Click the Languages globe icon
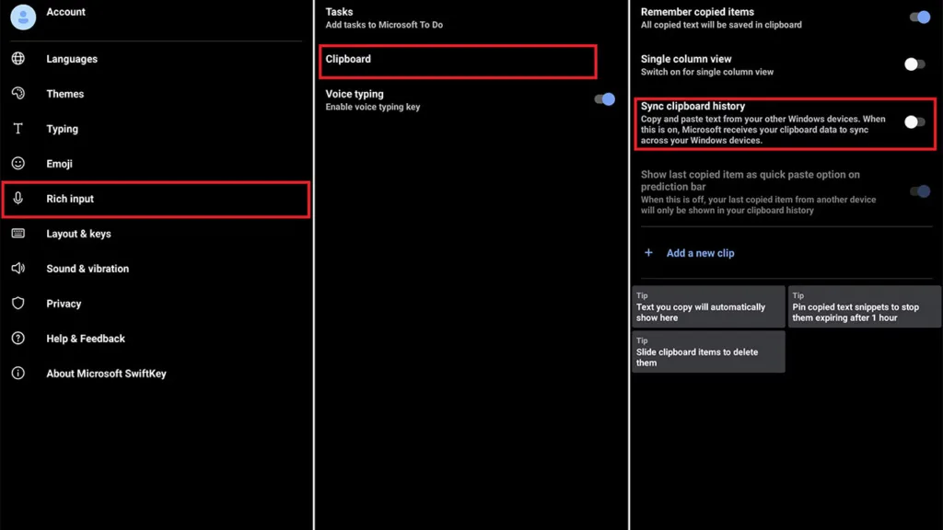Viewport: 943px width, 530px height. pos(18,58)
